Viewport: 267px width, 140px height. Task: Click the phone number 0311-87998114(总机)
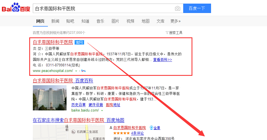(63, 65)
